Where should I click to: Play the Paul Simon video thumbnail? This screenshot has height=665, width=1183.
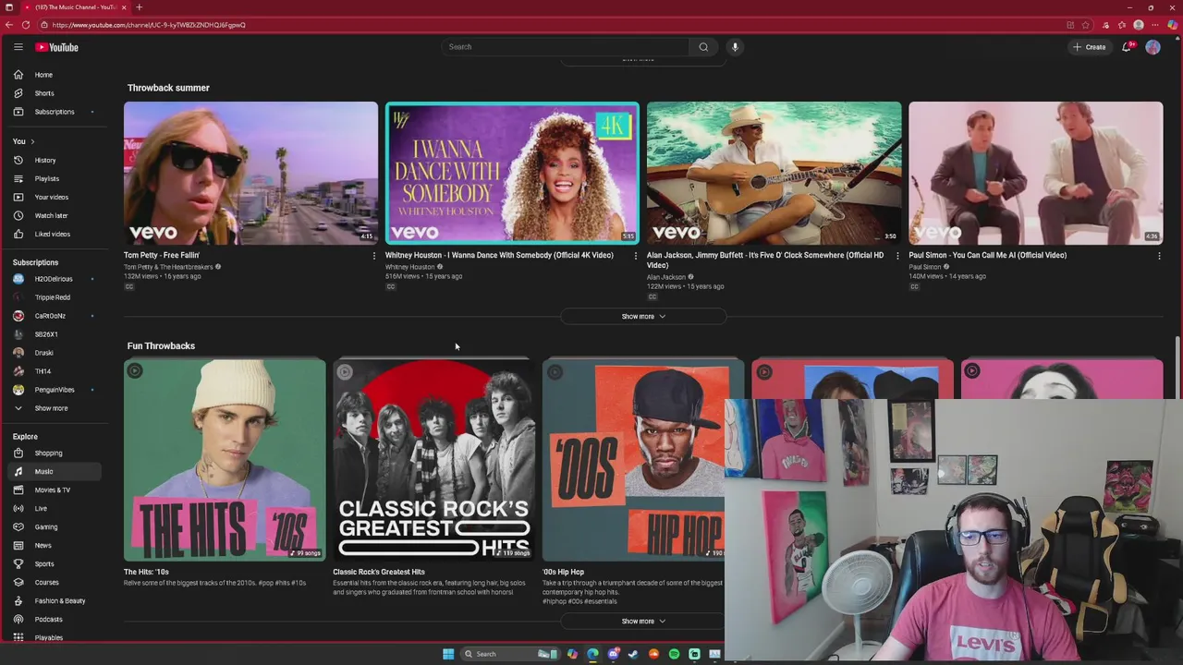(1035, 173)
